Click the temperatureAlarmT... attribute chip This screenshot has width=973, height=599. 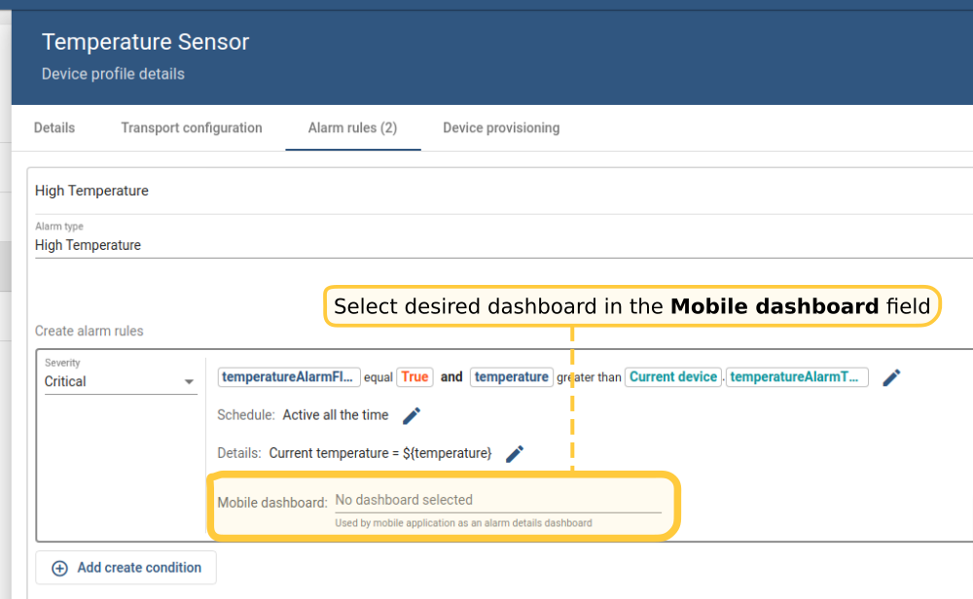click(x=796, y=377)
